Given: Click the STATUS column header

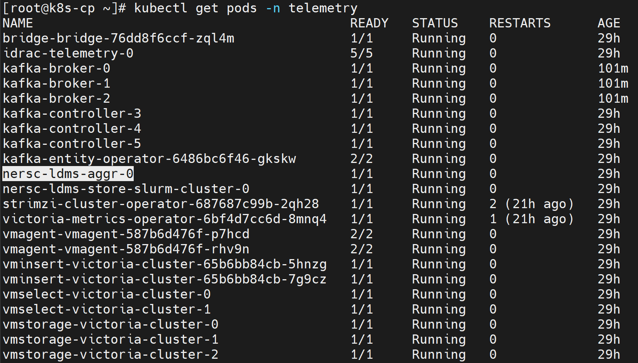Looking at the screenshot, I should click(435, 23).
